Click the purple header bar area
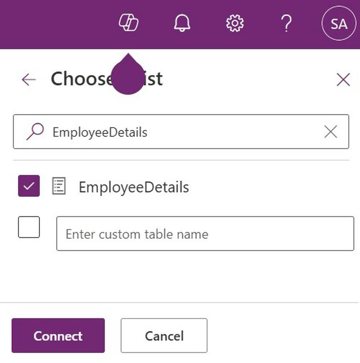This screenshot has width=360, height=363. (x=58, y=24)
